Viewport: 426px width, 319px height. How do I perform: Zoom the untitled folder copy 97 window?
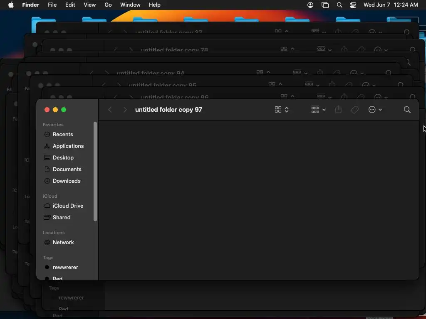click(x=64, y=110)
